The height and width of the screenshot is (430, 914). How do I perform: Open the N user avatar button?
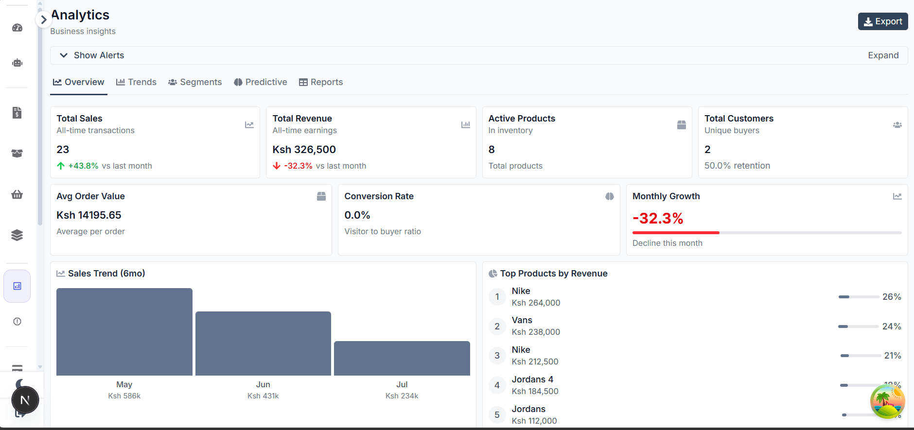pos(25,400)
